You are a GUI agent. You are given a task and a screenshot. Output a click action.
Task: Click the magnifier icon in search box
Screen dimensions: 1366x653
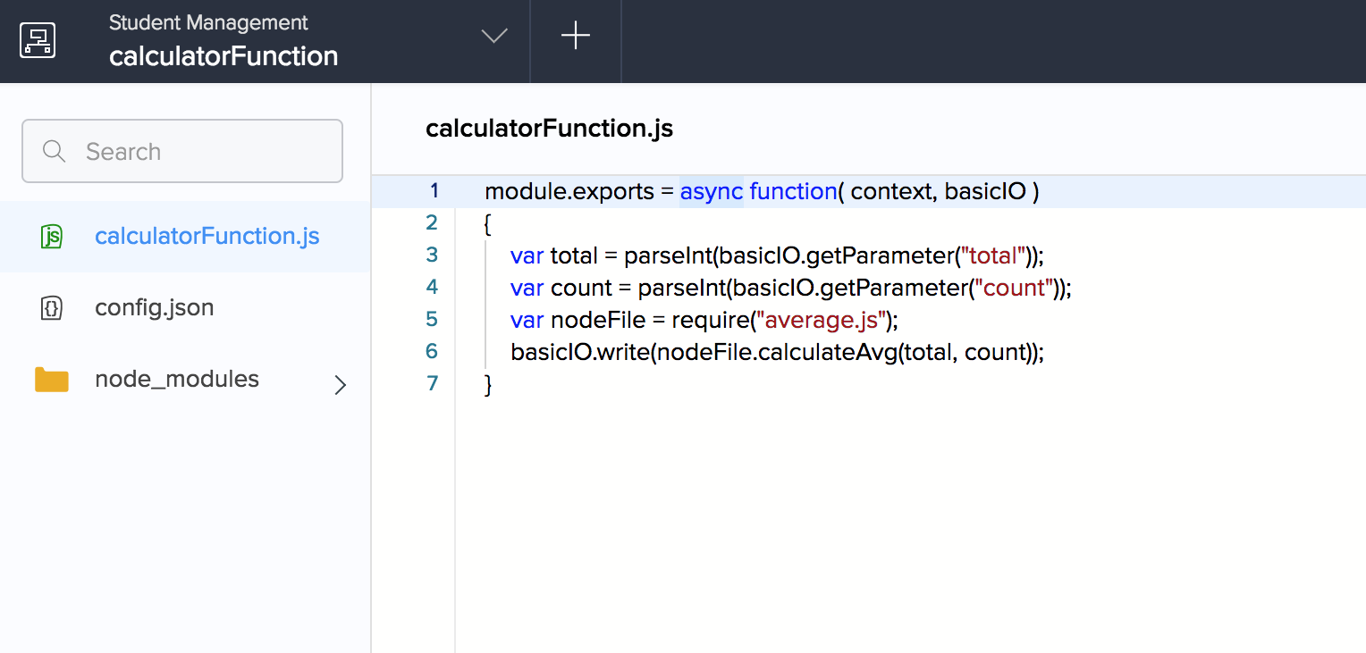click(55, 151)
